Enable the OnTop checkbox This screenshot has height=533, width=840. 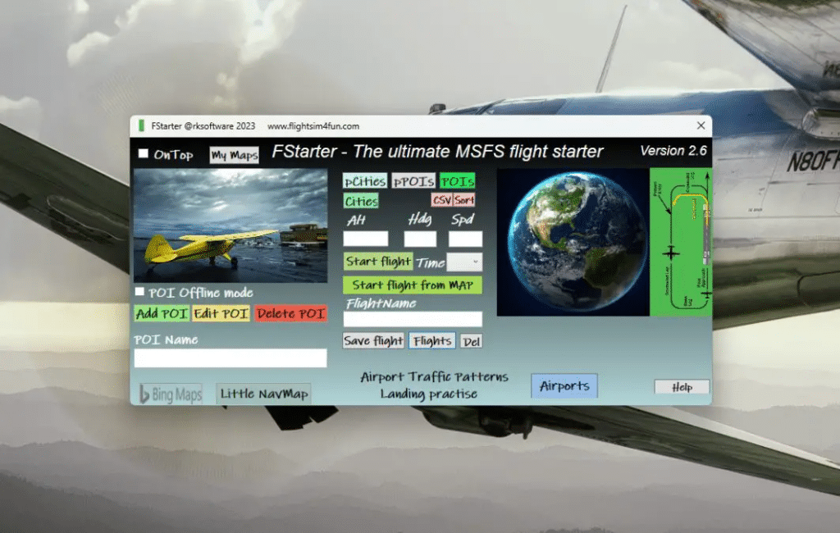coord(144,153)
